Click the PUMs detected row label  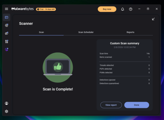click(106, 73)
